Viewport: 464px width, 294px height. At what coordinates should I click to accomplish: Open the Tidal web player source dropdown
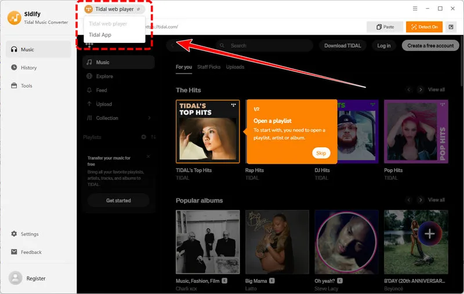114,9
